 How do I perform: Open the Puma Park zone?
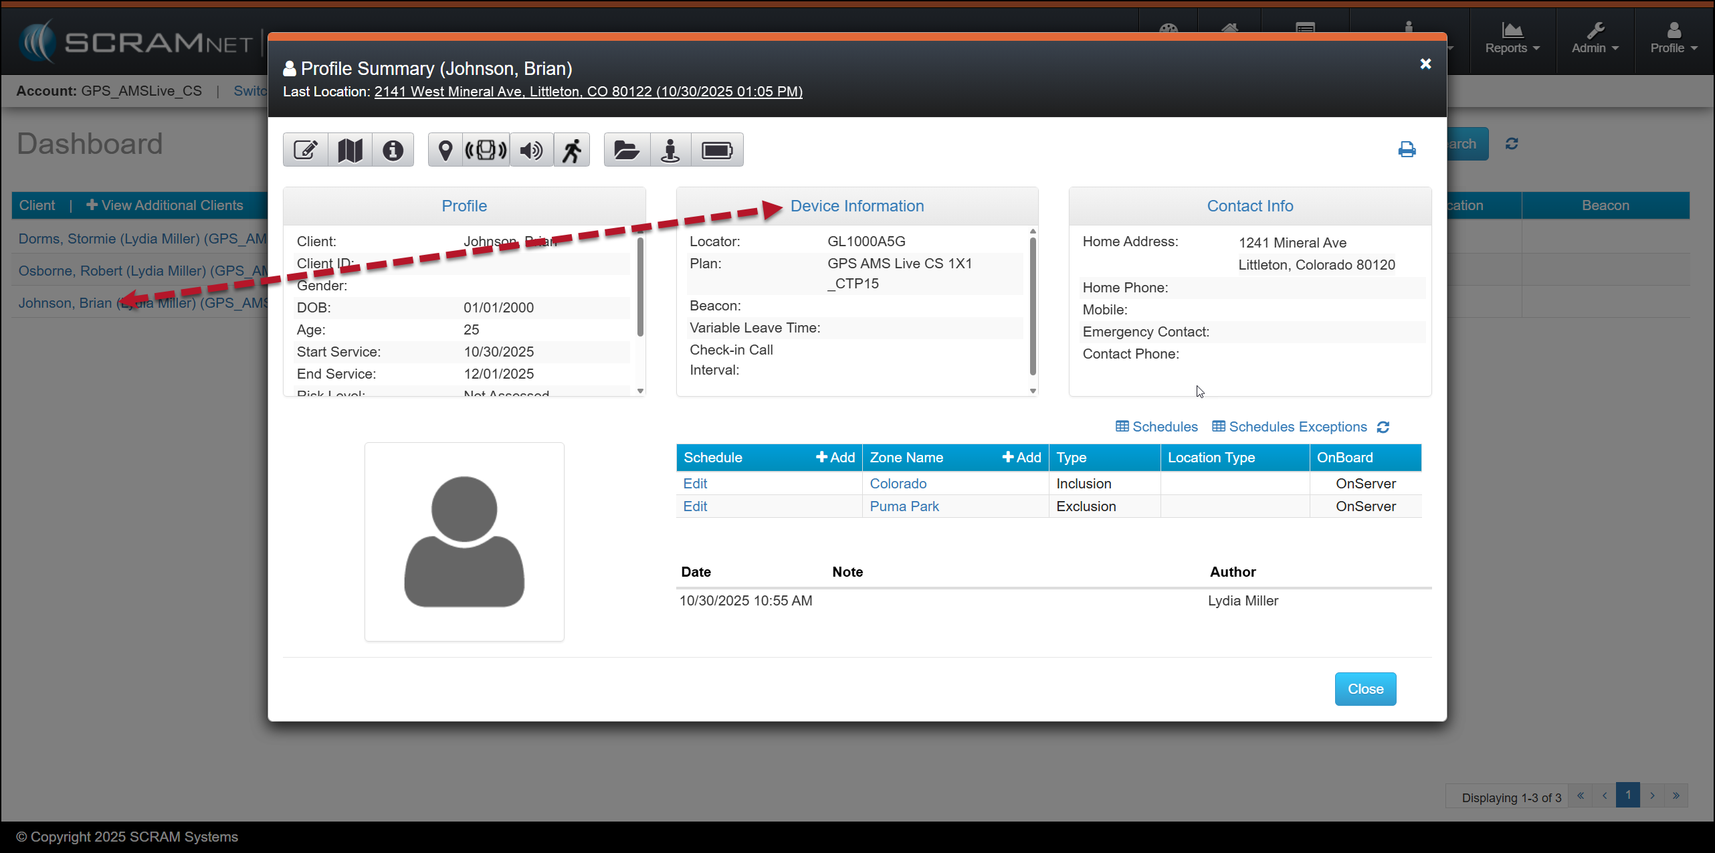click(x=904, y=506)
